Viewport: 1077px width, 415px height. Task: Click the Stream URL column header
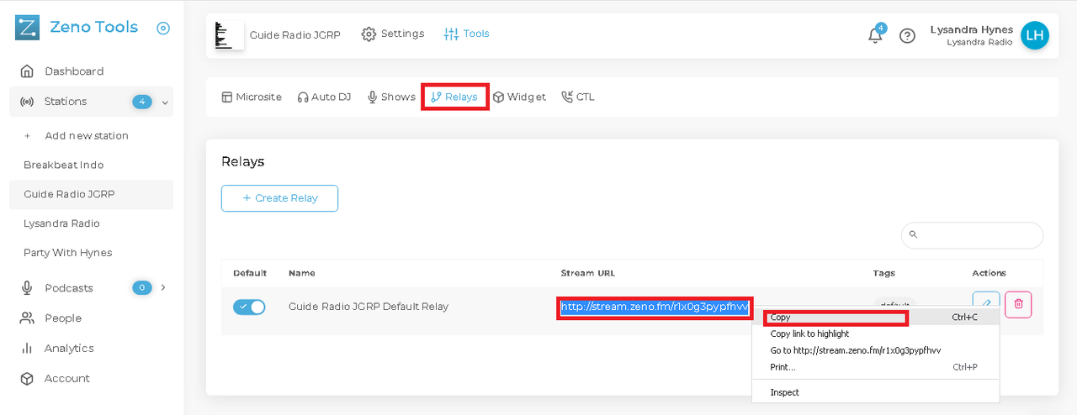[x=588, y=273]
